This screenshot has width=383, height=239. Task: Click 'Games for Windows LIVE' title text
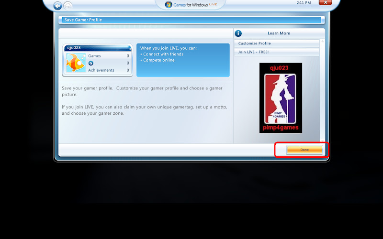point(195,5)
